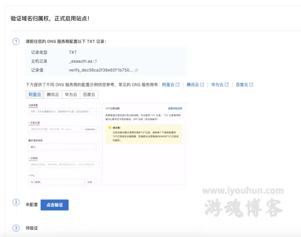Click the step 2 circle indicator

tap(16, 202)
